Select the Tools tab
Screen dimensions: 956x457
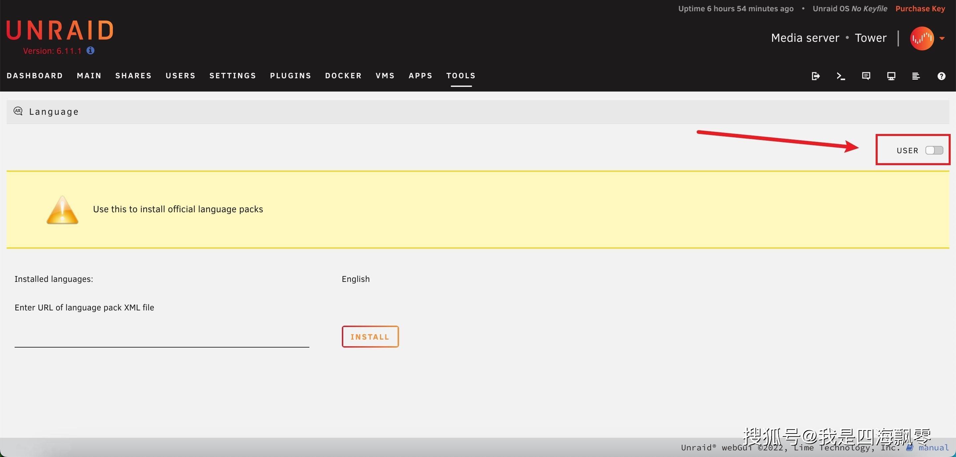coord(461,76)
